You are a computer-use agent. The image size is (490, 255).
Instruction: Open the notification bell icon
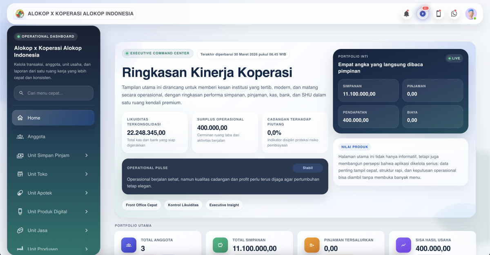[x=406, y=14]
